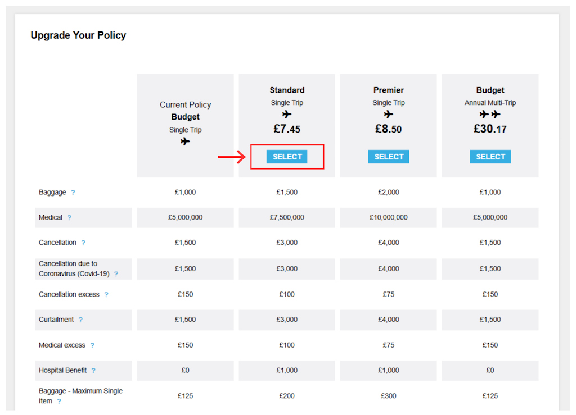Screen dimensions: 576x415
Task: Click the double plane Annual Multi-Trip icon
Action: [490, 115]
